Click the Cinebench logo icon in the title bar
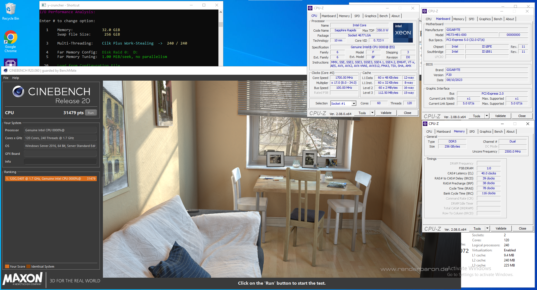The width and height of the screenshot is (537, 290). point(6,71)
